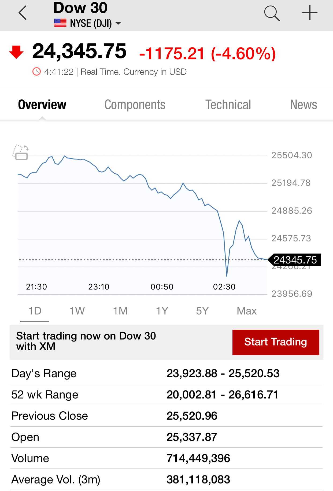Tap the US flag icon
Viewport: 333px width, 491px height.
(60, 23)
